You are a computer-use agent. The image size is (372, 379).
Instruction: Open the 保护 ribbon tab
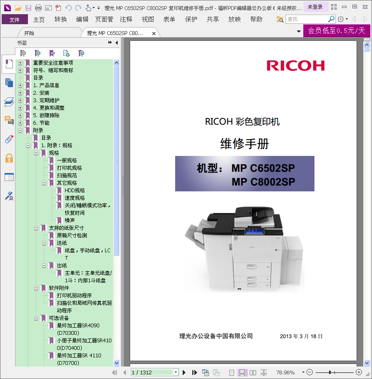click(191, 19)
